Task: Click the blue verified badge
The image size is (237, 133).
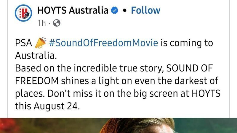Action: [x=114, y=11]
